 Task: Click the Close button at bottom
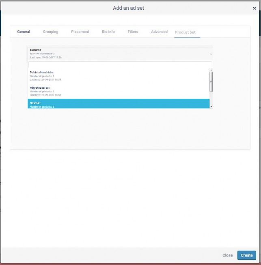pos(227,255)
